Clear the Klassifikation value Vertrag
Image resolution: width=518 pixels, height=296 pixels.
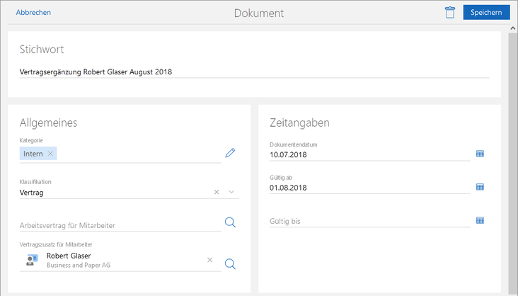coord(217,192)
